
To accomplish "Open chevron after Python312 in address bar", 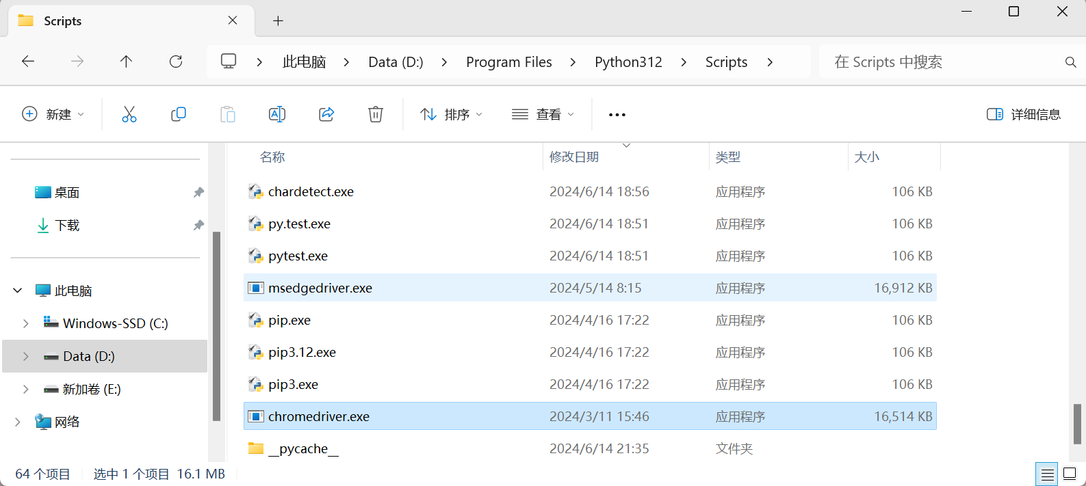I will 684,62.
